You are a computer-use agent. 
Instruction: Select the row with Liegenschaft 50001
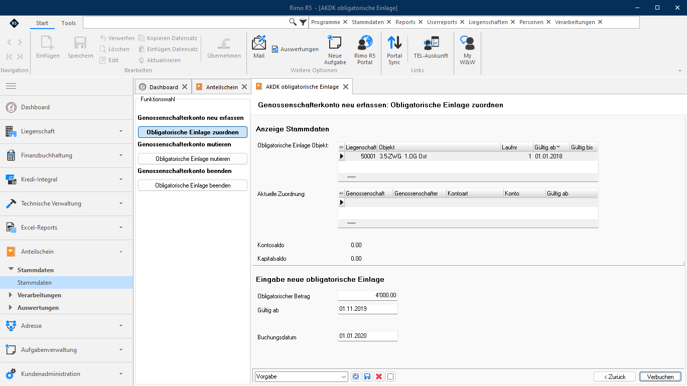point(468,156)
